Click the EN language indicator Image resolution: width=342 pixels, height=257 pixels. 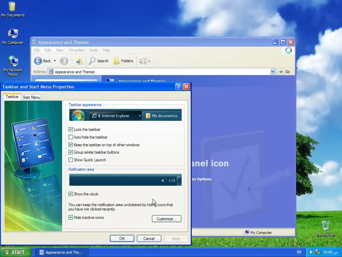point(299,252)
